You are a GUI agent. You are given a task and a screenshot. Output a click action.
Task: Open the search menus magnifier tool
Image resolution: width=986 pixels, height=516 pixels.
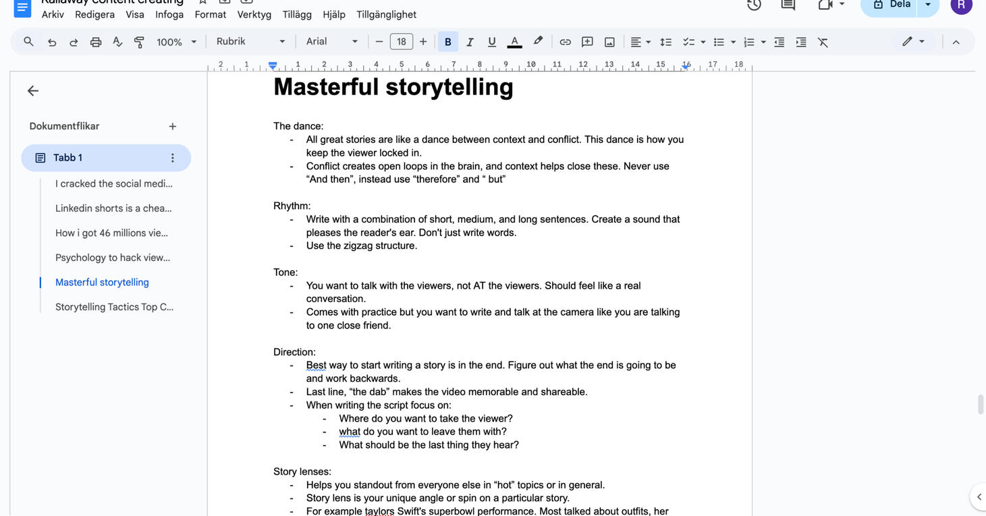tap(28, 42)
